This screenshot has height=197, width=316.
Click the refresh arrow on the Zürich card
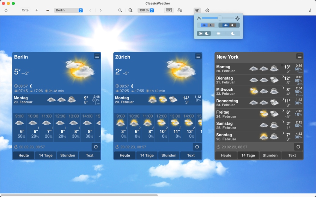coord(117,147)
